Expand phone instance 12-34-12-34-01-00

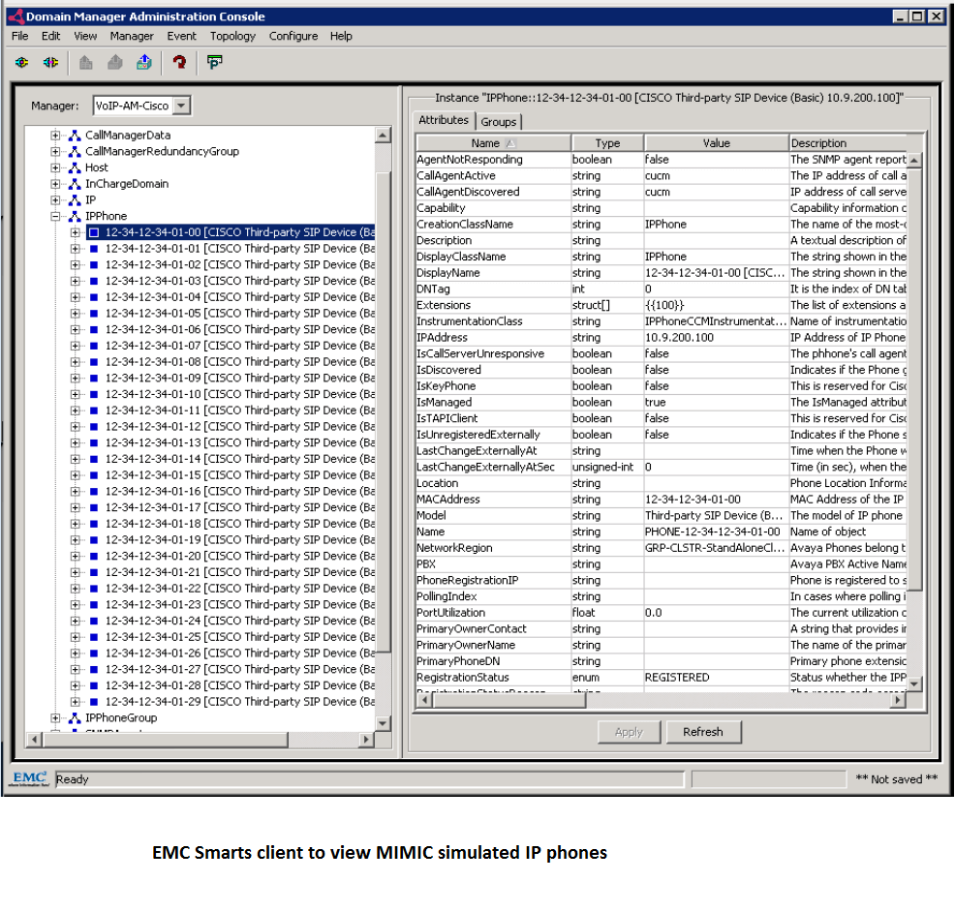pos(75,232)
